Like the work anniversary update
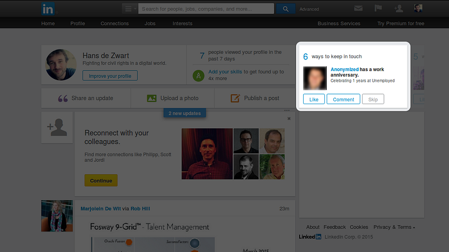 314,99
